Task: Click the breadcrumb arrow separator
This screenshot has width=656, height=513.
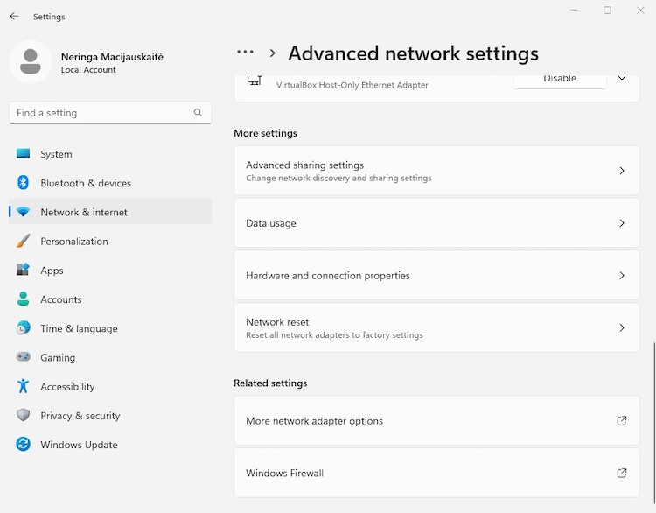Action: pyautogui.click(x=273, y=53)
